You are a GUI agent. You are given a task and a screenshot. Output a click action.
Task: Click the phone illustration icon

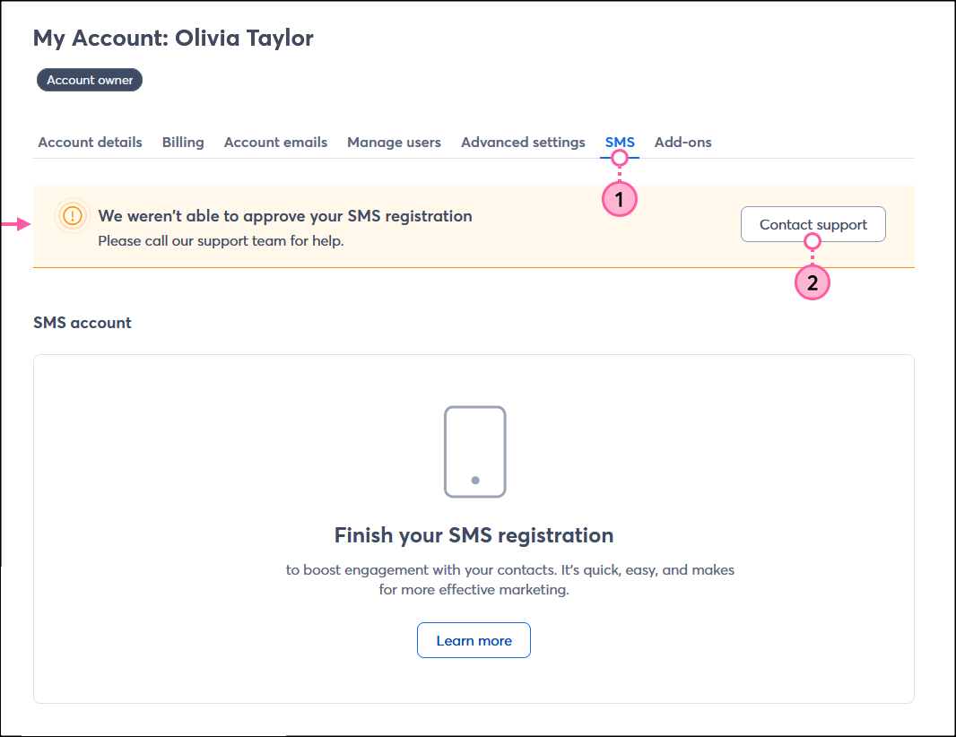474,452
